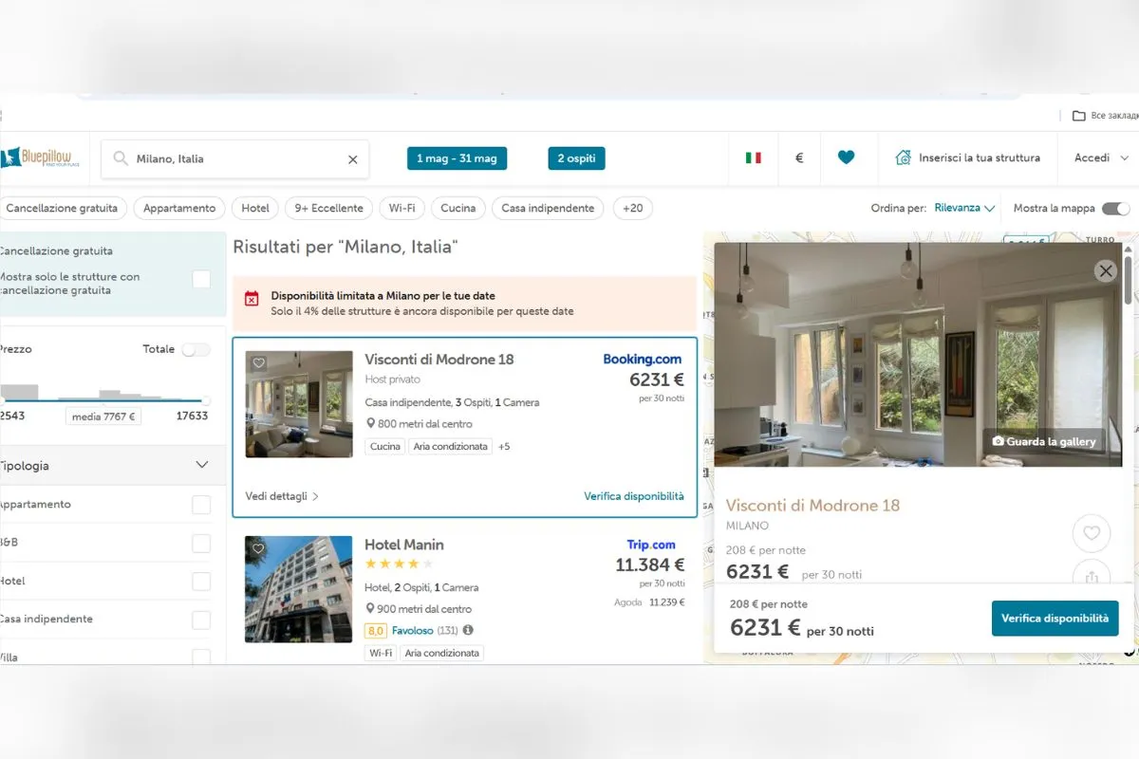Click the Bluepillow logo
The image size is (1139, 759).
(40, 157)
